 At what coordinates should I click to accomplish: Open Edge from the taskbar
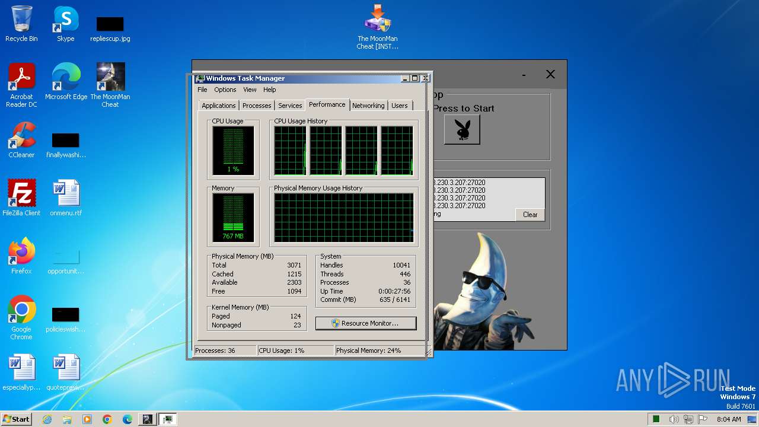click(127, 419)
